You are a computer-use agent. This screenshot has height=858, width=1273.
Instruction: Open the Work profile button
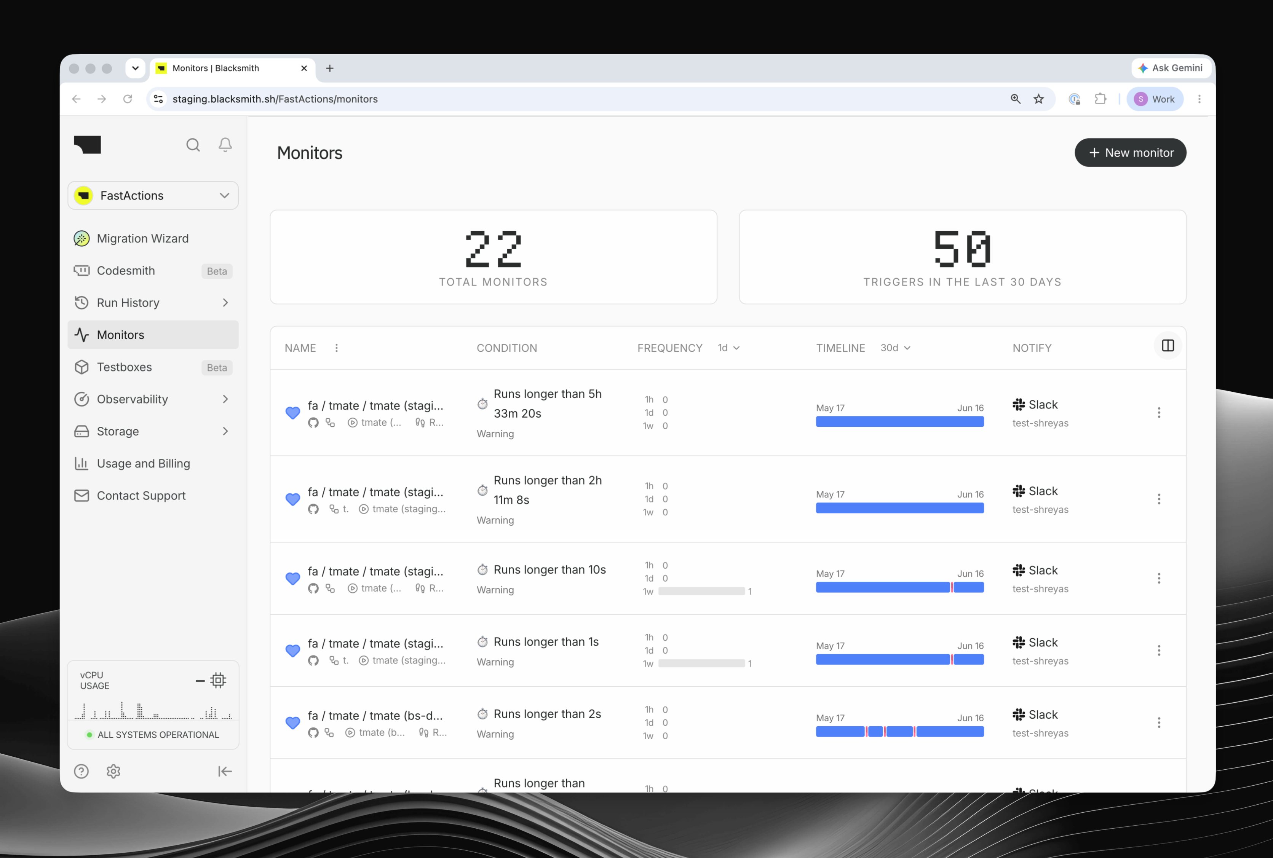point(1155,99)
